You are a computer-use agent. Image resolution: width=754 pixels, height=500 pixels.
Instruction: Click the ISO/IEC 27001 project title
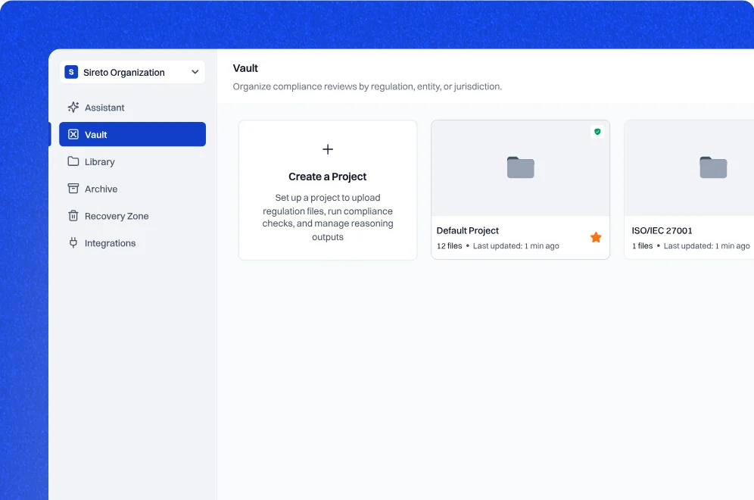point(662,230)
